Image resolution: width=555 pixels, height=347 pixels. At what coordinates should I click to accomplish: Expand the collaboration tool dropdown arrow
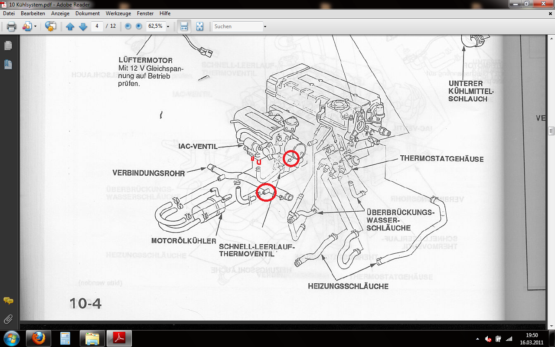[36, 26]
